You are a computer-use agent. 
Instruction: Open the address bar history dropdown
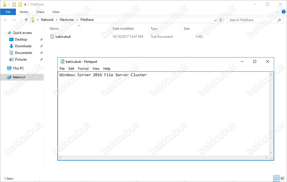point(215,20)
